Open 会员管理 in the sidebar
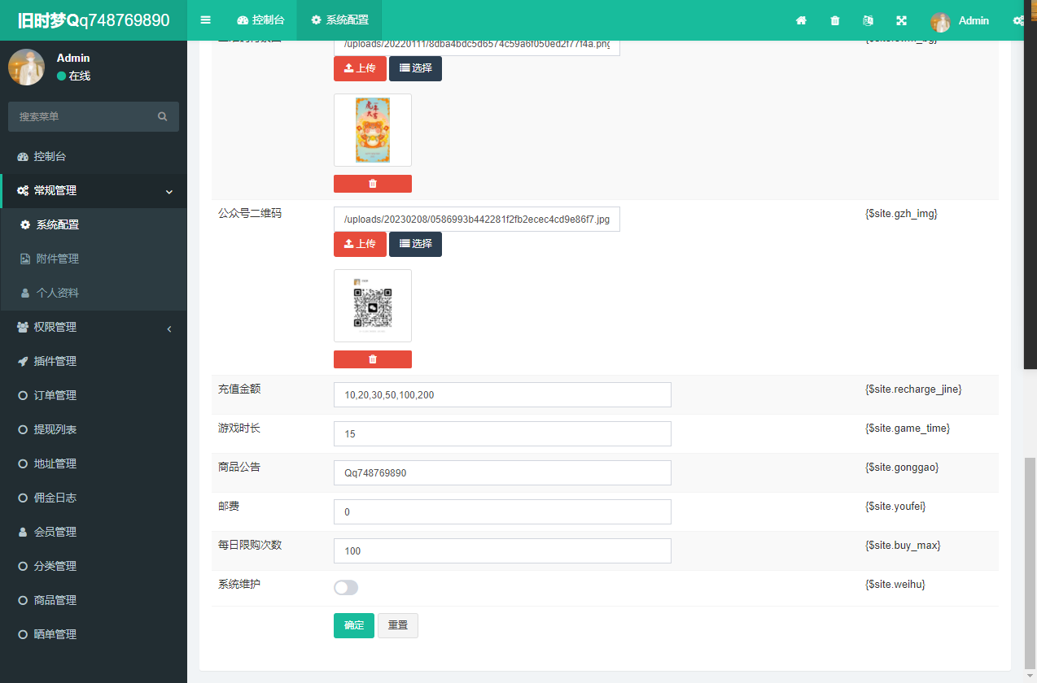 point(55,532)
